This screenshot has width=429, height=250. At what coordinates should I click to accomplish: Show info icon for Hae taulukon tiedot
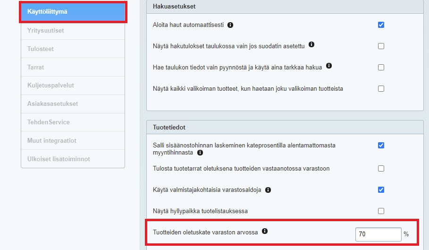pos(329,66)
